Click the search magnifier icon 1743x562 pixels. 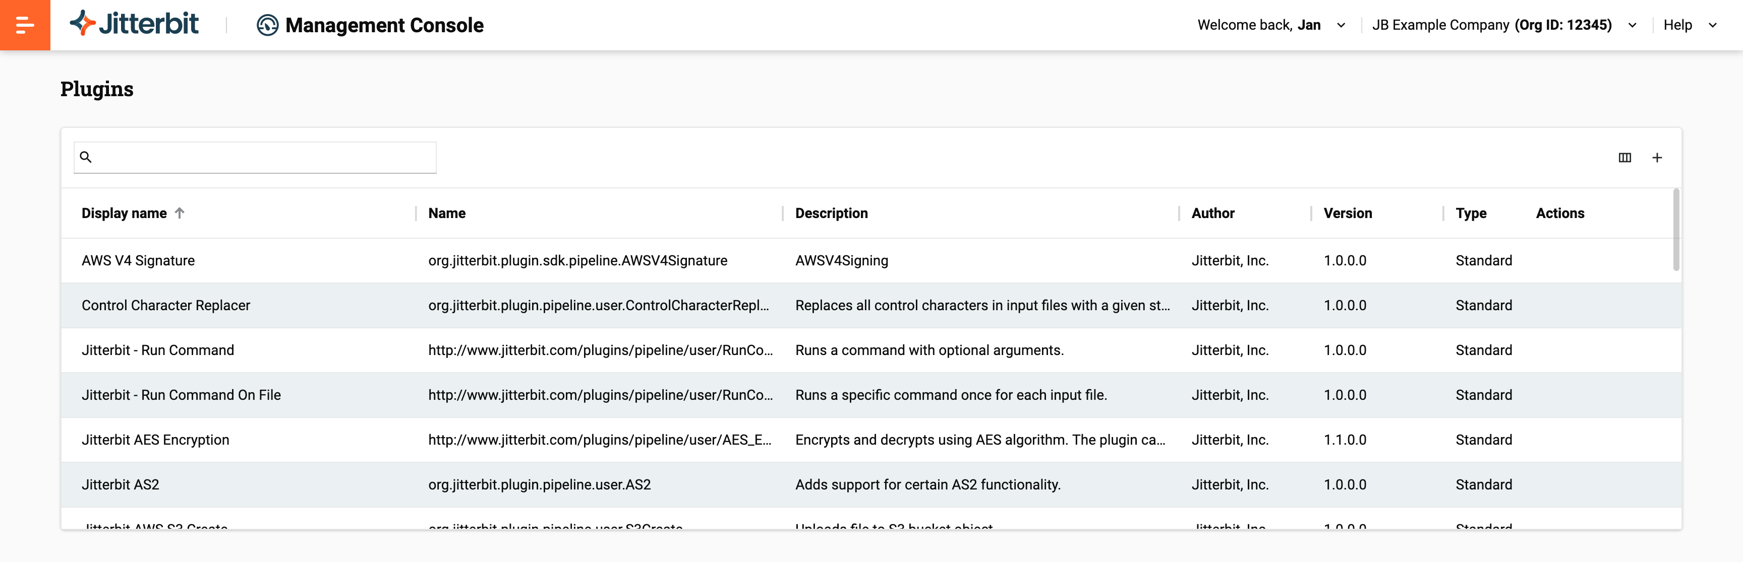86,158
